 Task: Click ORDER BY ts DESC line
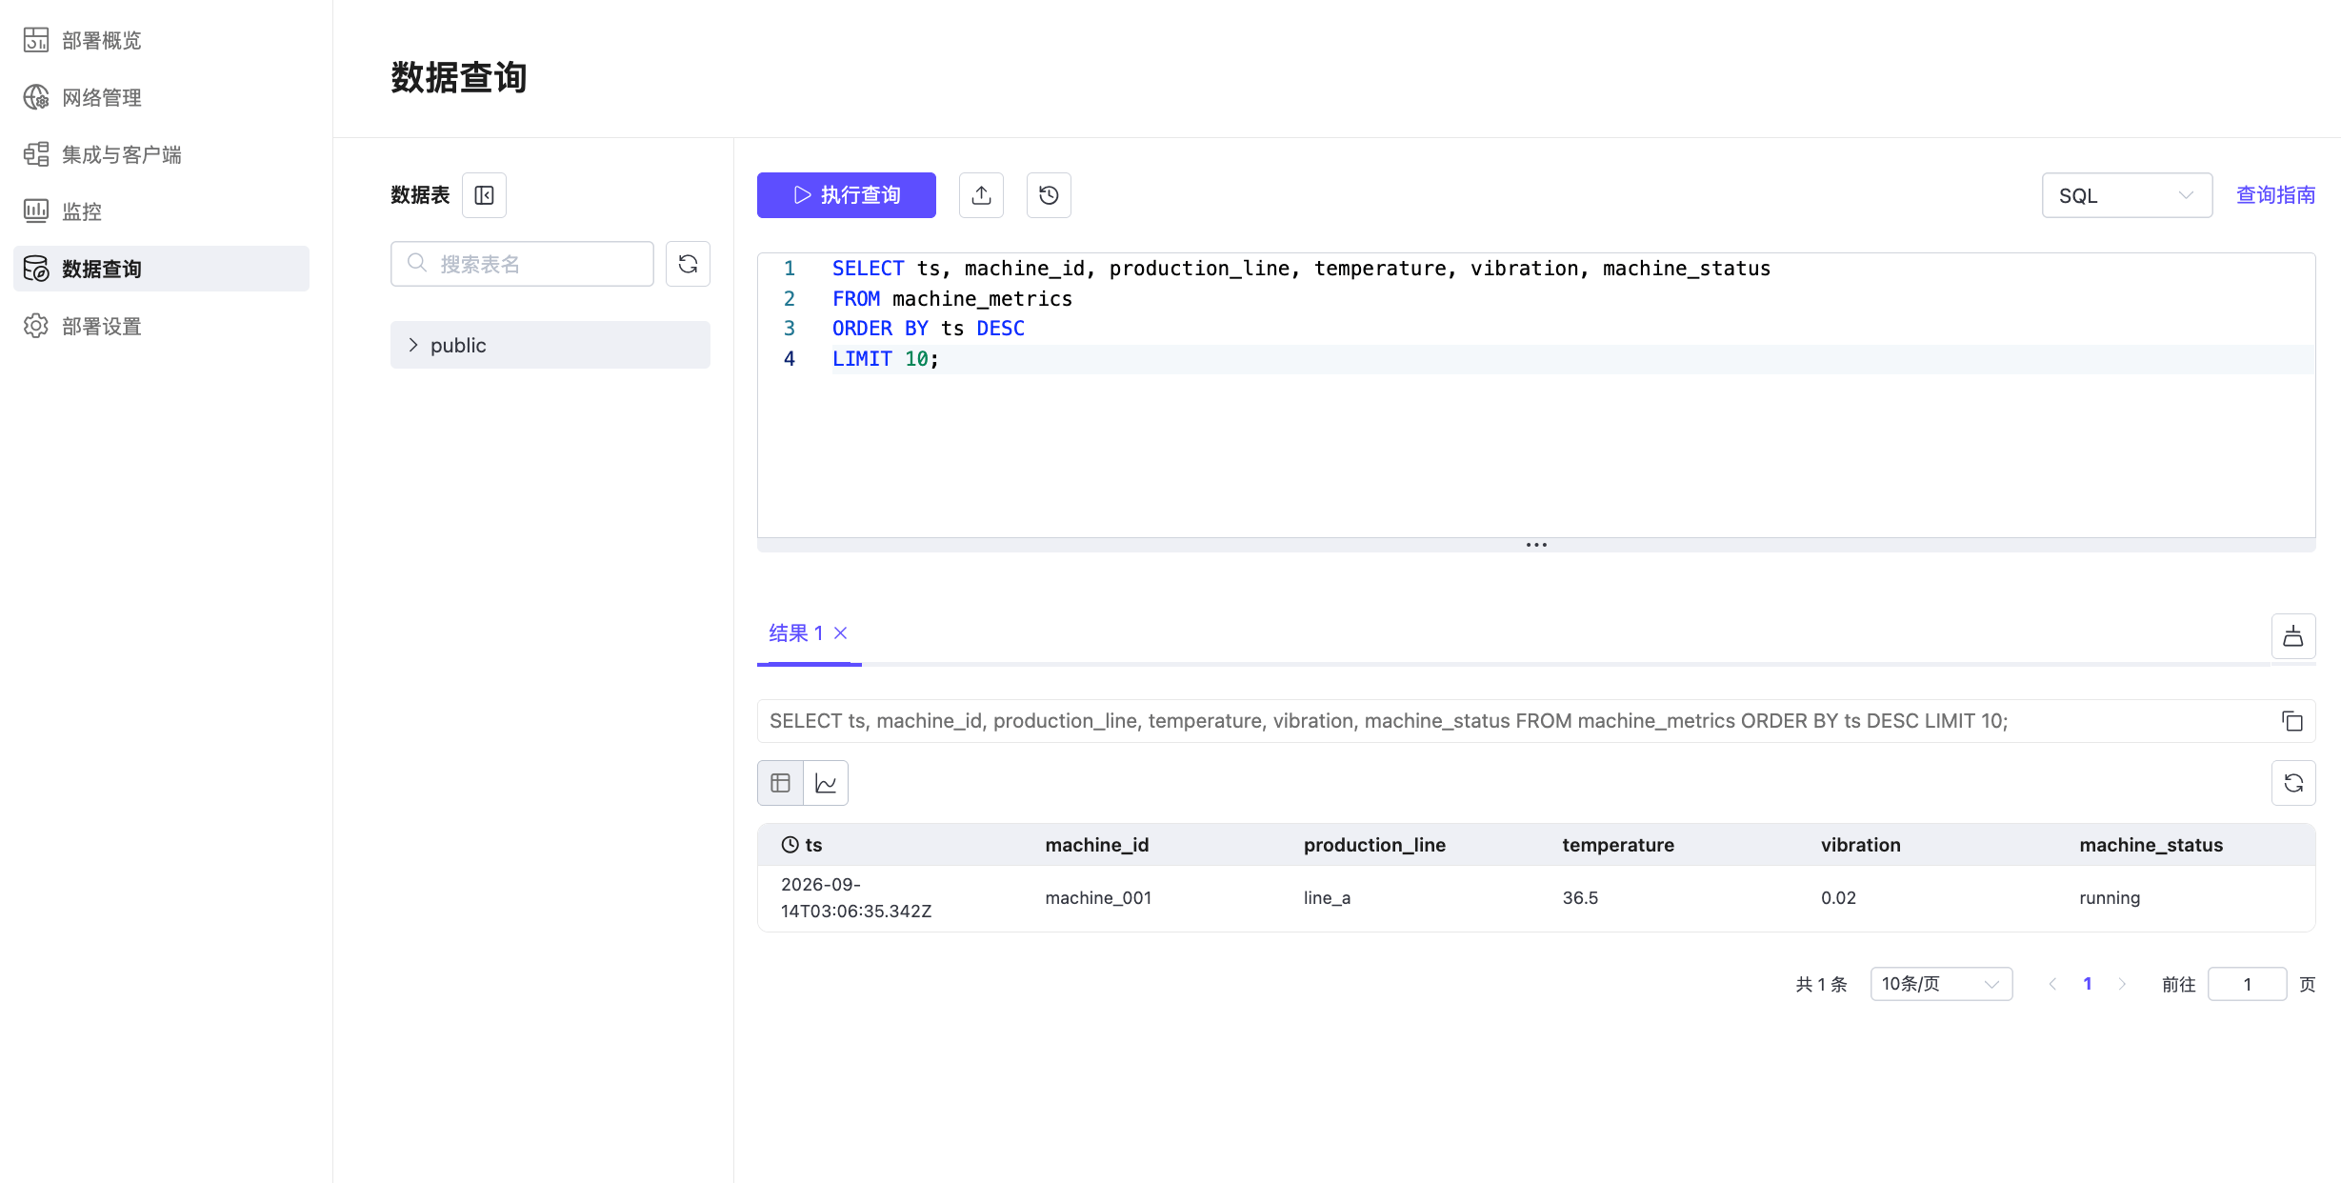[x=929, y=329]
